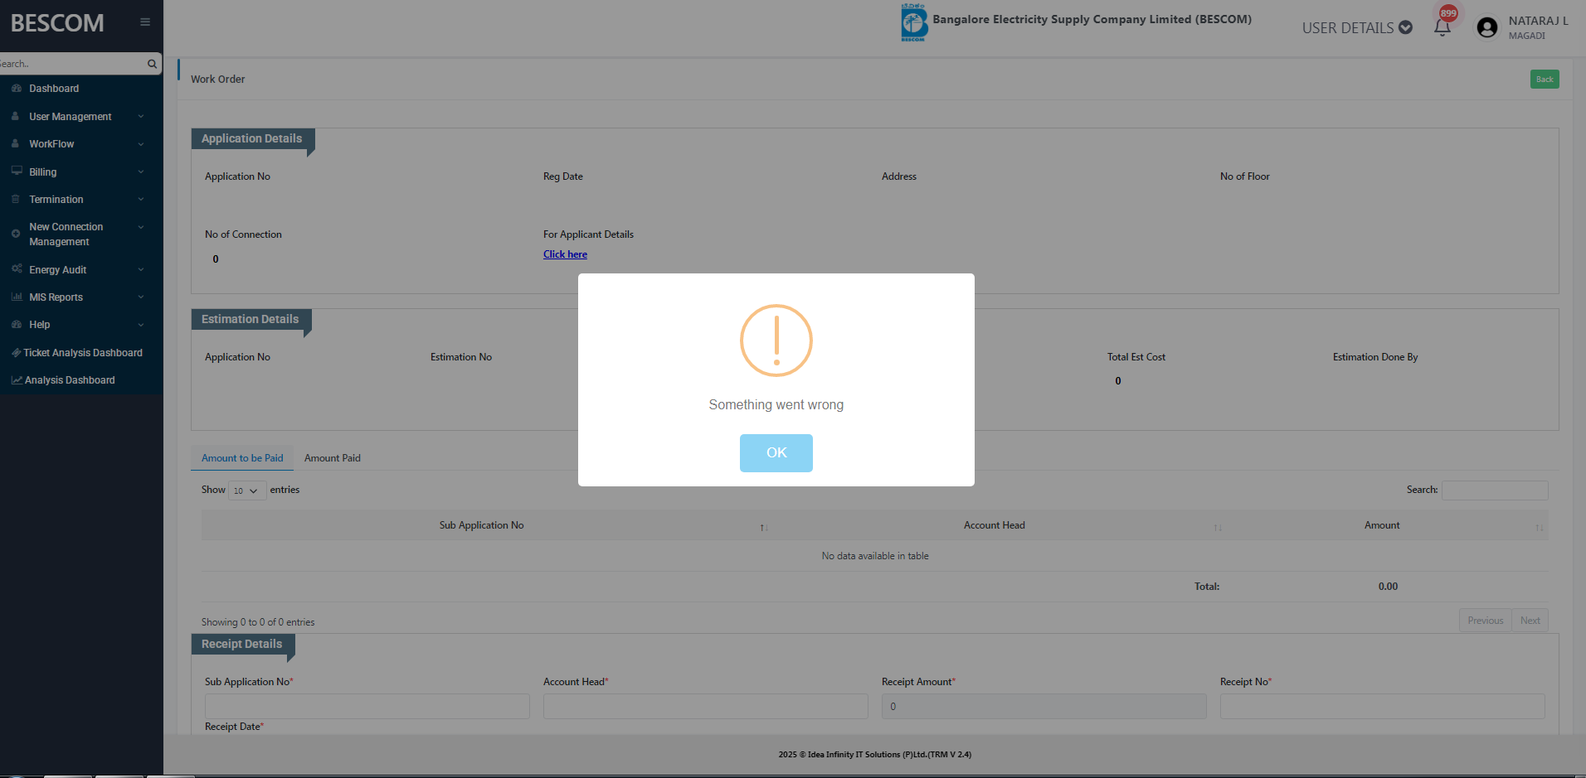Open Dashboard from the sidebar
1586x778 pixels.
pyautogui.click(x=54, y=89)
